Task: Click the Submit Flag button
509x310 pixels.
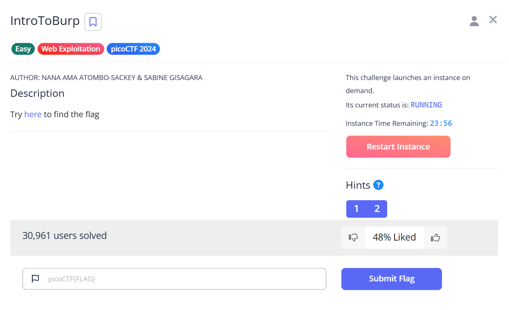Action: [392, 279]
